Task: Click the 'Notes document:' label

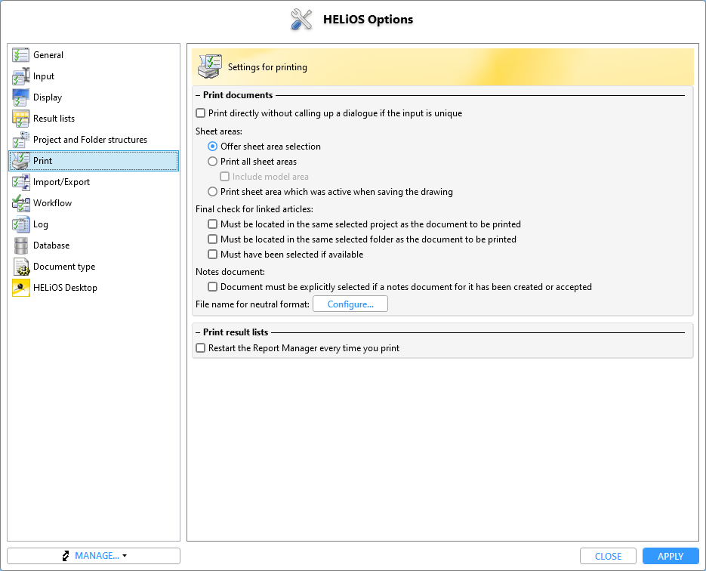Action: 230,272
